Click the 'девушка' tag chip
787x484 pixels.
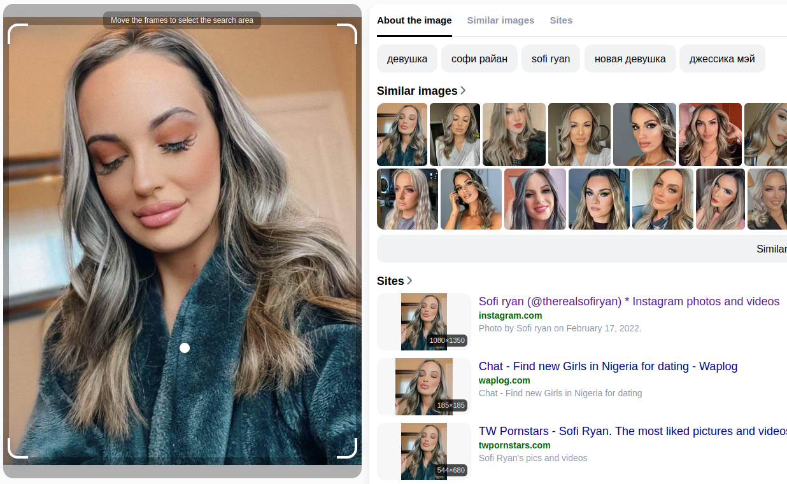[407, 59]
